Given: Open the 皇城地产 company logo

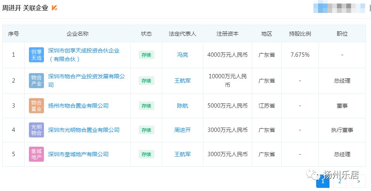Looking at the screenshot, I should coord(36,154).
